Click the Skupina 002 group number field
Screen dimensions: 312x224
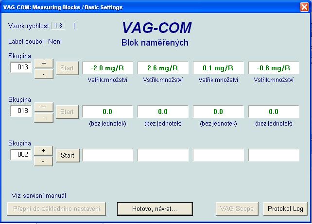(x=21, y=155)
